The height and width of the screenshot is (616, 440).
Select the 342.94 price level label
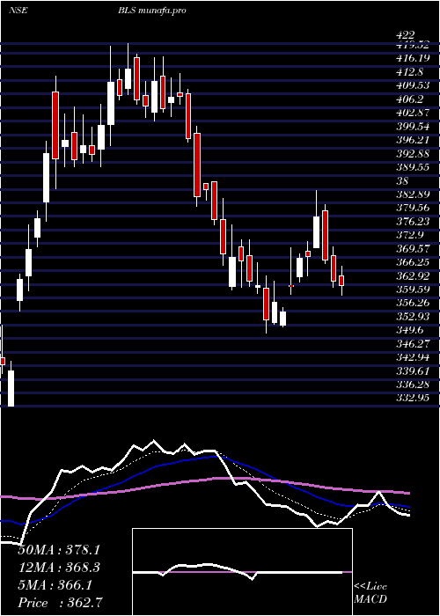[x=413, y=357]
